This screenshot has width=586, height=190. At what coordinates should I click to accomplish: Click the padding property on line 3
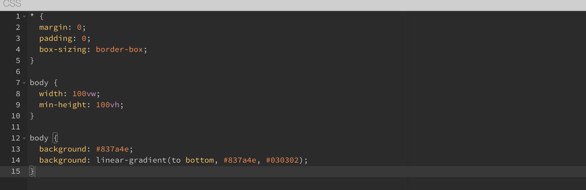[x=56, y=38]
